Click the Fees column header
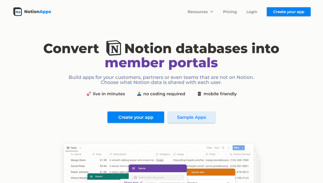The width and height of the screenshot is (323, 183). (99, 154)
